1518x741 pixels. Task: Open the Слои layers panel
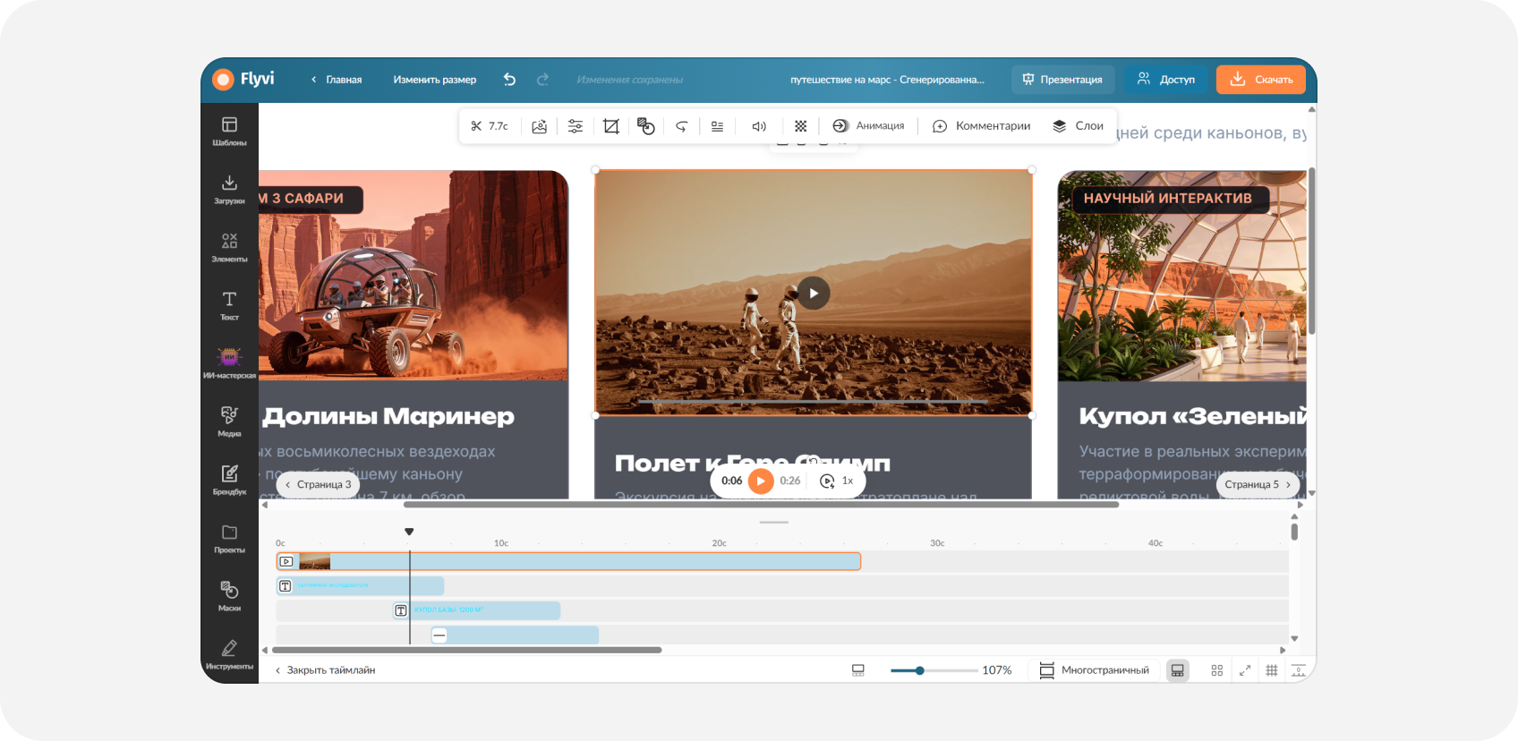(1078, 126)
